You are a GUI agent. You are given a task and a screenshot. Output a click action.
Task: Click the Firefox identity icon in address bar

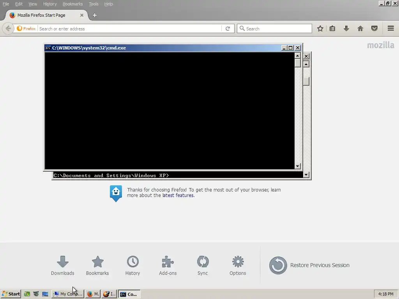coord(26,28)
